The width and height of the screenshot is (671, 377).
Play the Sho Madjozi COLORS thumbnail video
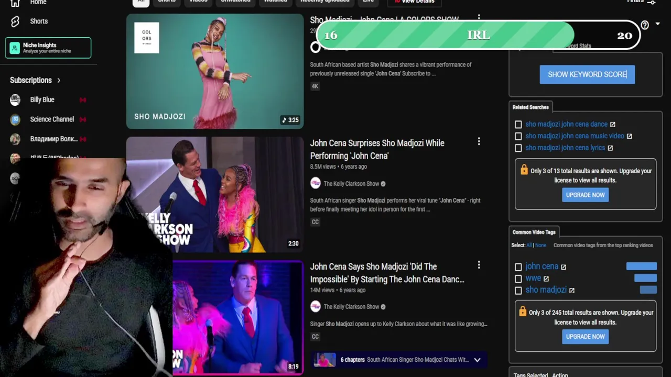click(215, 71)
